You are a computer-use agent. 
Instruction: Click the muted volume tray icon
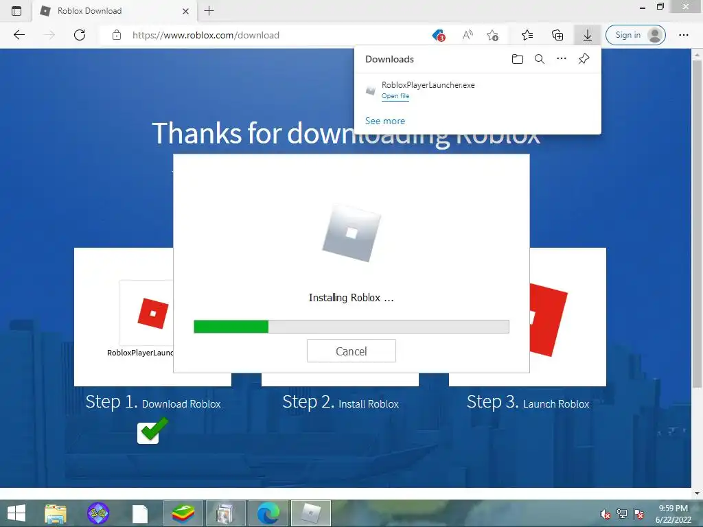605,514
